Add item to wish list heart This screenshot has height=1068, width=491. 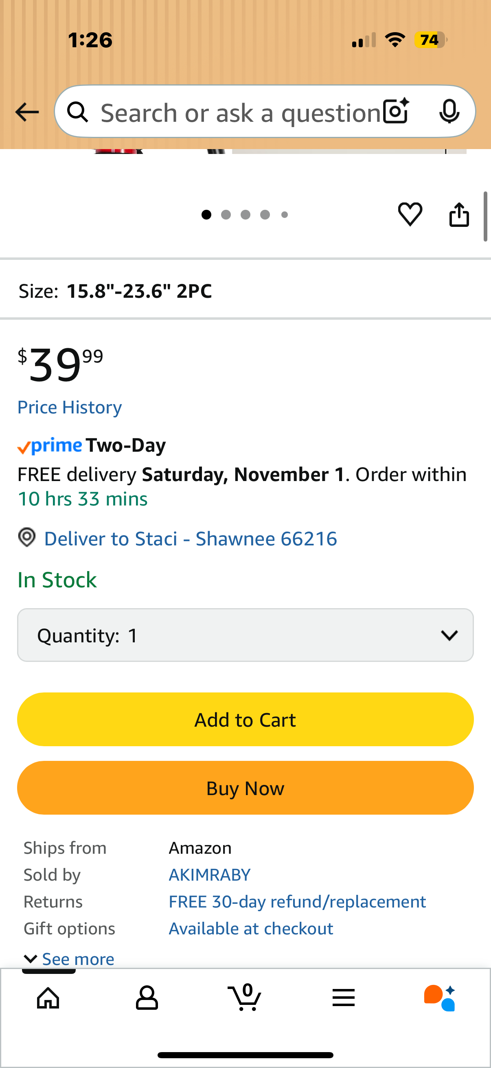point(410,214)
